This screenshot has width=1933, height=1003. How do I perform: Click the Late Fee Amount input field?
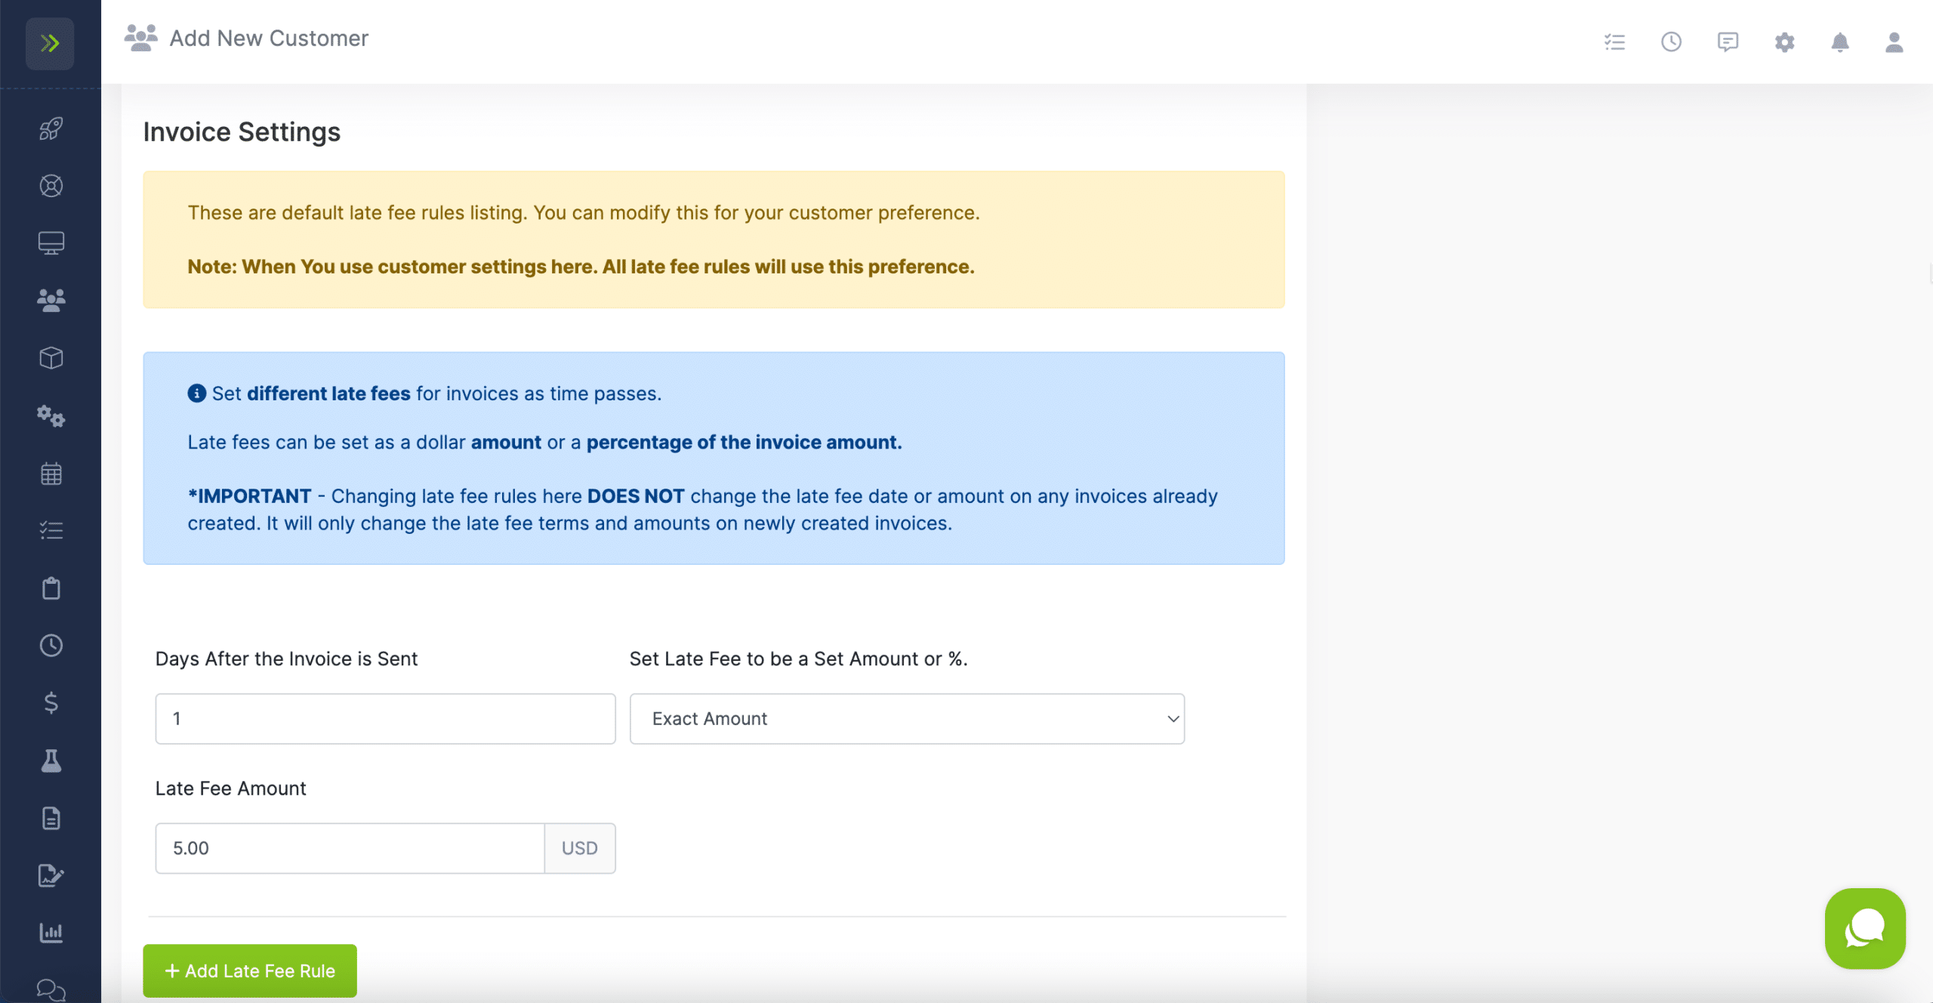pyautogui.click(x=350, y=848)
